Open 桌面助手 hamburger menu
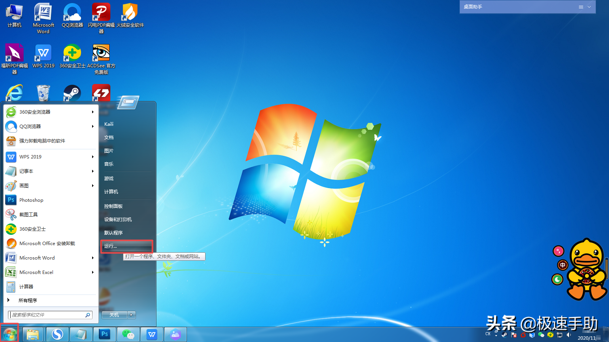This screenshot has width=609, height=342. pos(581,7)
